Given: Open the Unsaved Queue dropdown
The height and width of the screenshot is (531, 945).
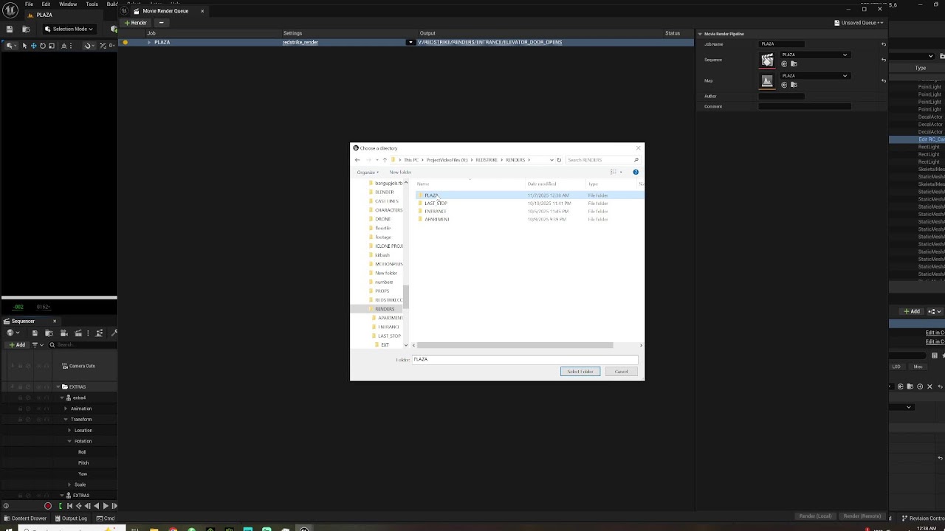Looking at the screenshot, I should coord(859,23).
